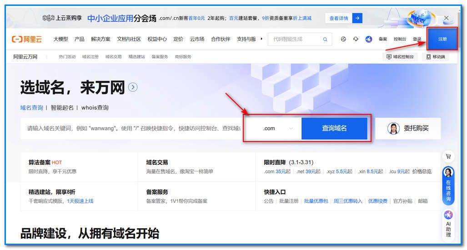Expand more header menu items arrow

tap(261, 39)
